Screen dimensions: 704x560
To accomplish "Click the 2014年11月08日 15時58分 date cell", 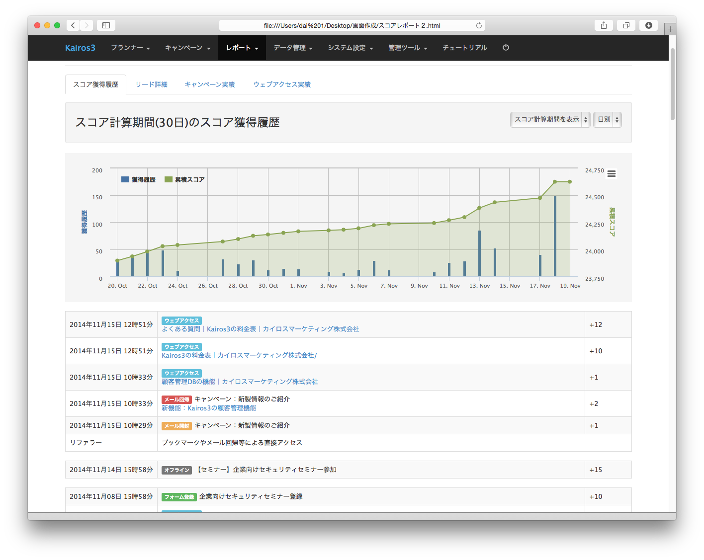I will [111, 496].
